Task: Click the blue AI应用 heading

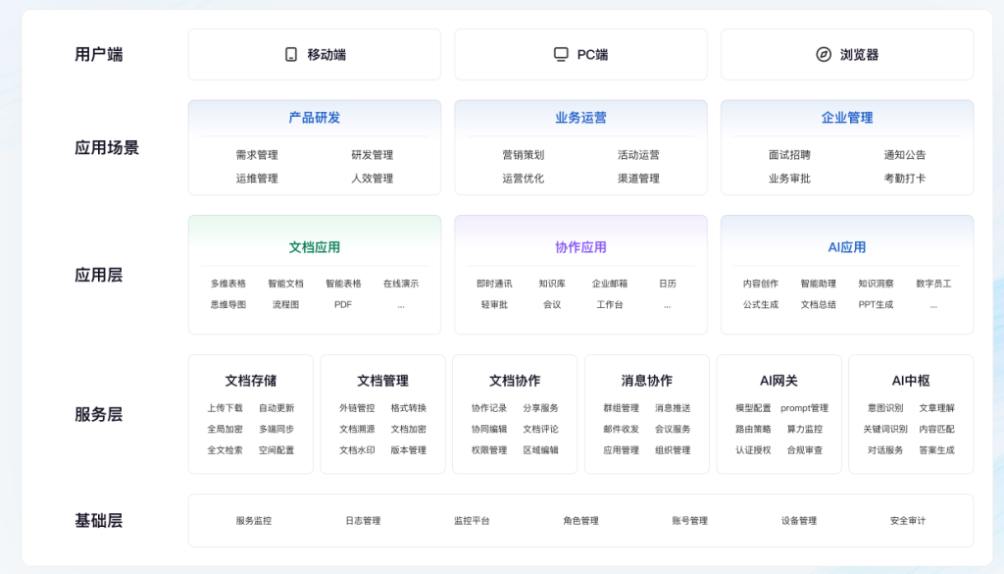Action: 847,247
